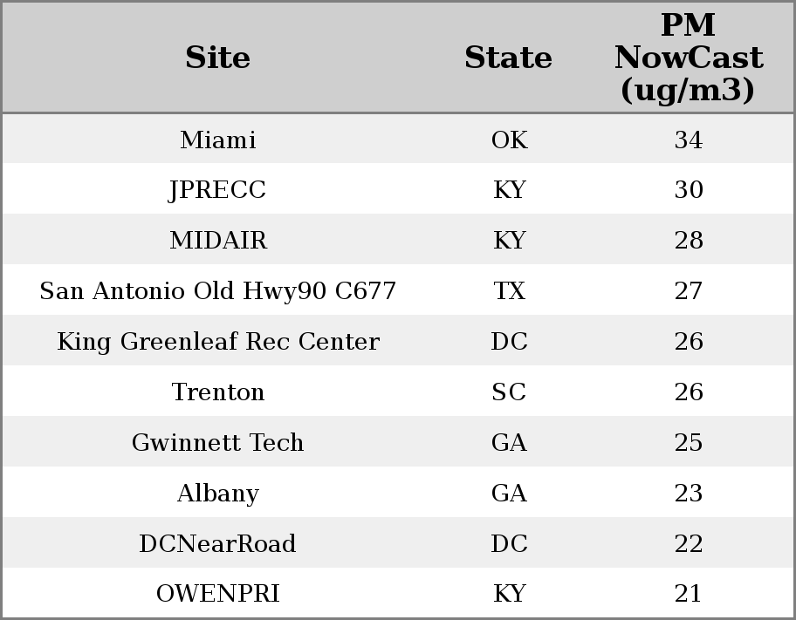This screenshot has width=796, height=620.
Task: Select the PM value 30
Action: tap(688, 190)
